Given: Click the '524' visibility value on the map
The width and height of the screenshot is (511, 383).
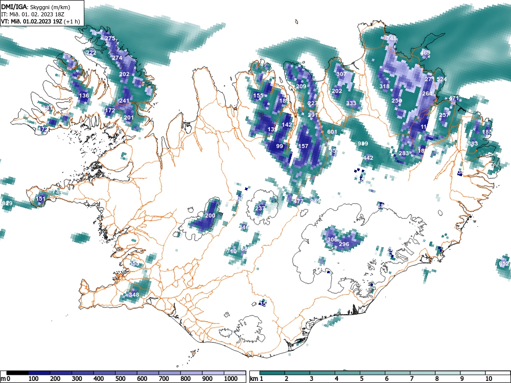Looking at the screenshot, I should coord(442,80).
